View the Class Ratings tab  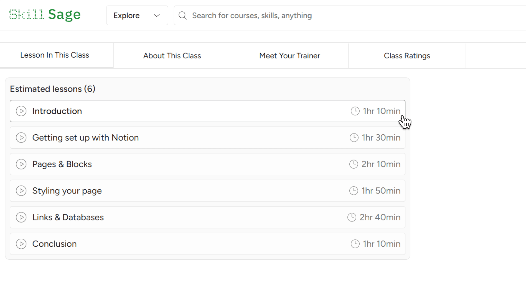407,55
